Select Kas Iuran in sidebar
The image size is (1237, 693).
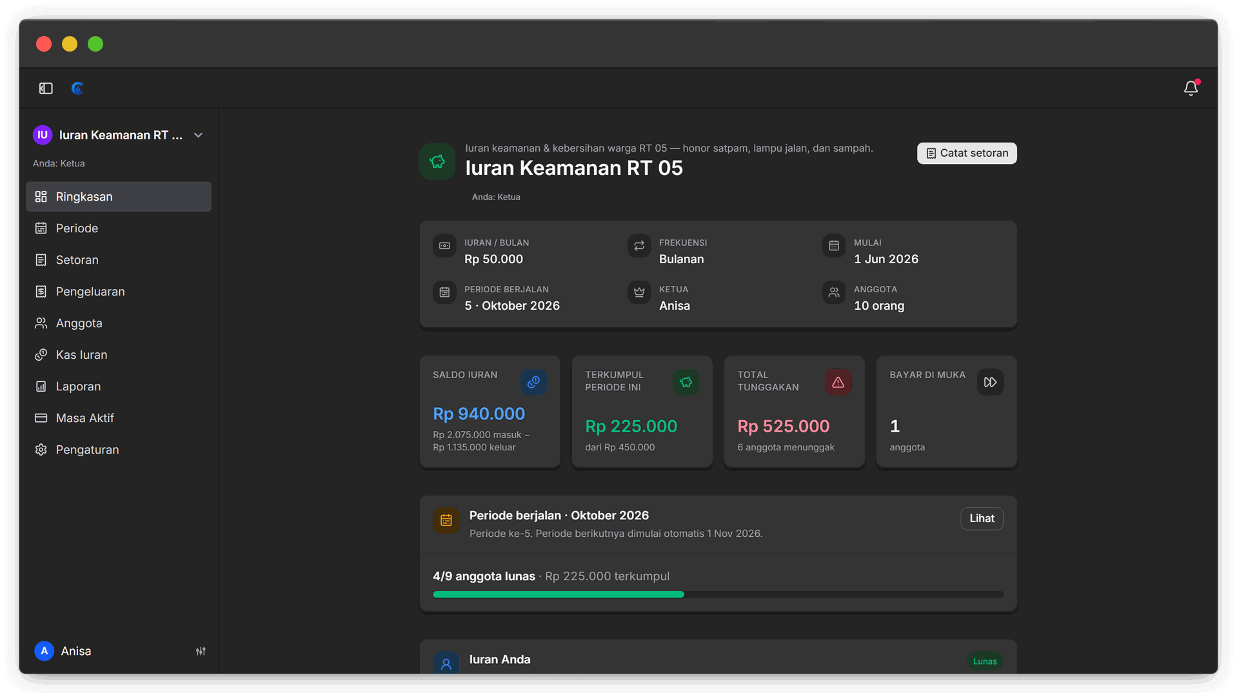pos(119,355)
